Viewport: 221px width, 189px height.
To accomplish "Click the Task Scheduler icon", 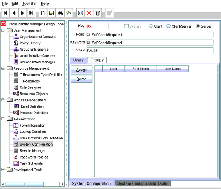I will tap(16, 163).
